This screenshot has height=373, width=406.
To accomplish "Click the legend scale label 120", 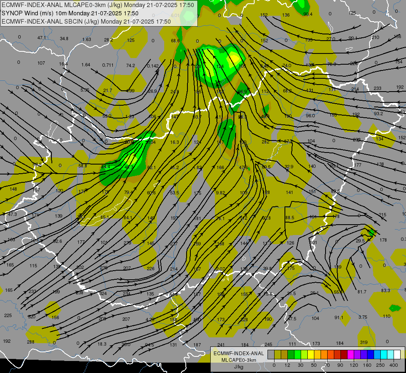I will click(x=354, y=365).
